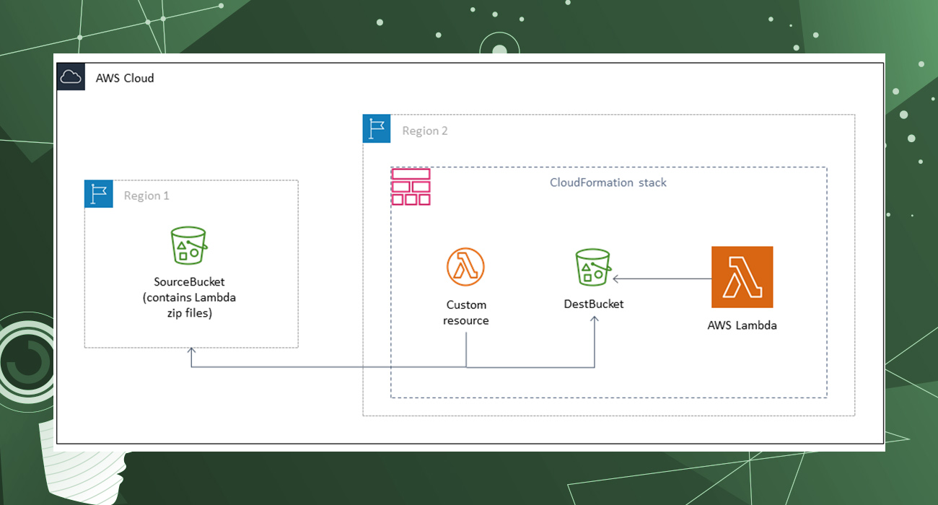Click the Custom resource Lambda icon
Screen dimensions: 938x505
click(x=465, y=267)
